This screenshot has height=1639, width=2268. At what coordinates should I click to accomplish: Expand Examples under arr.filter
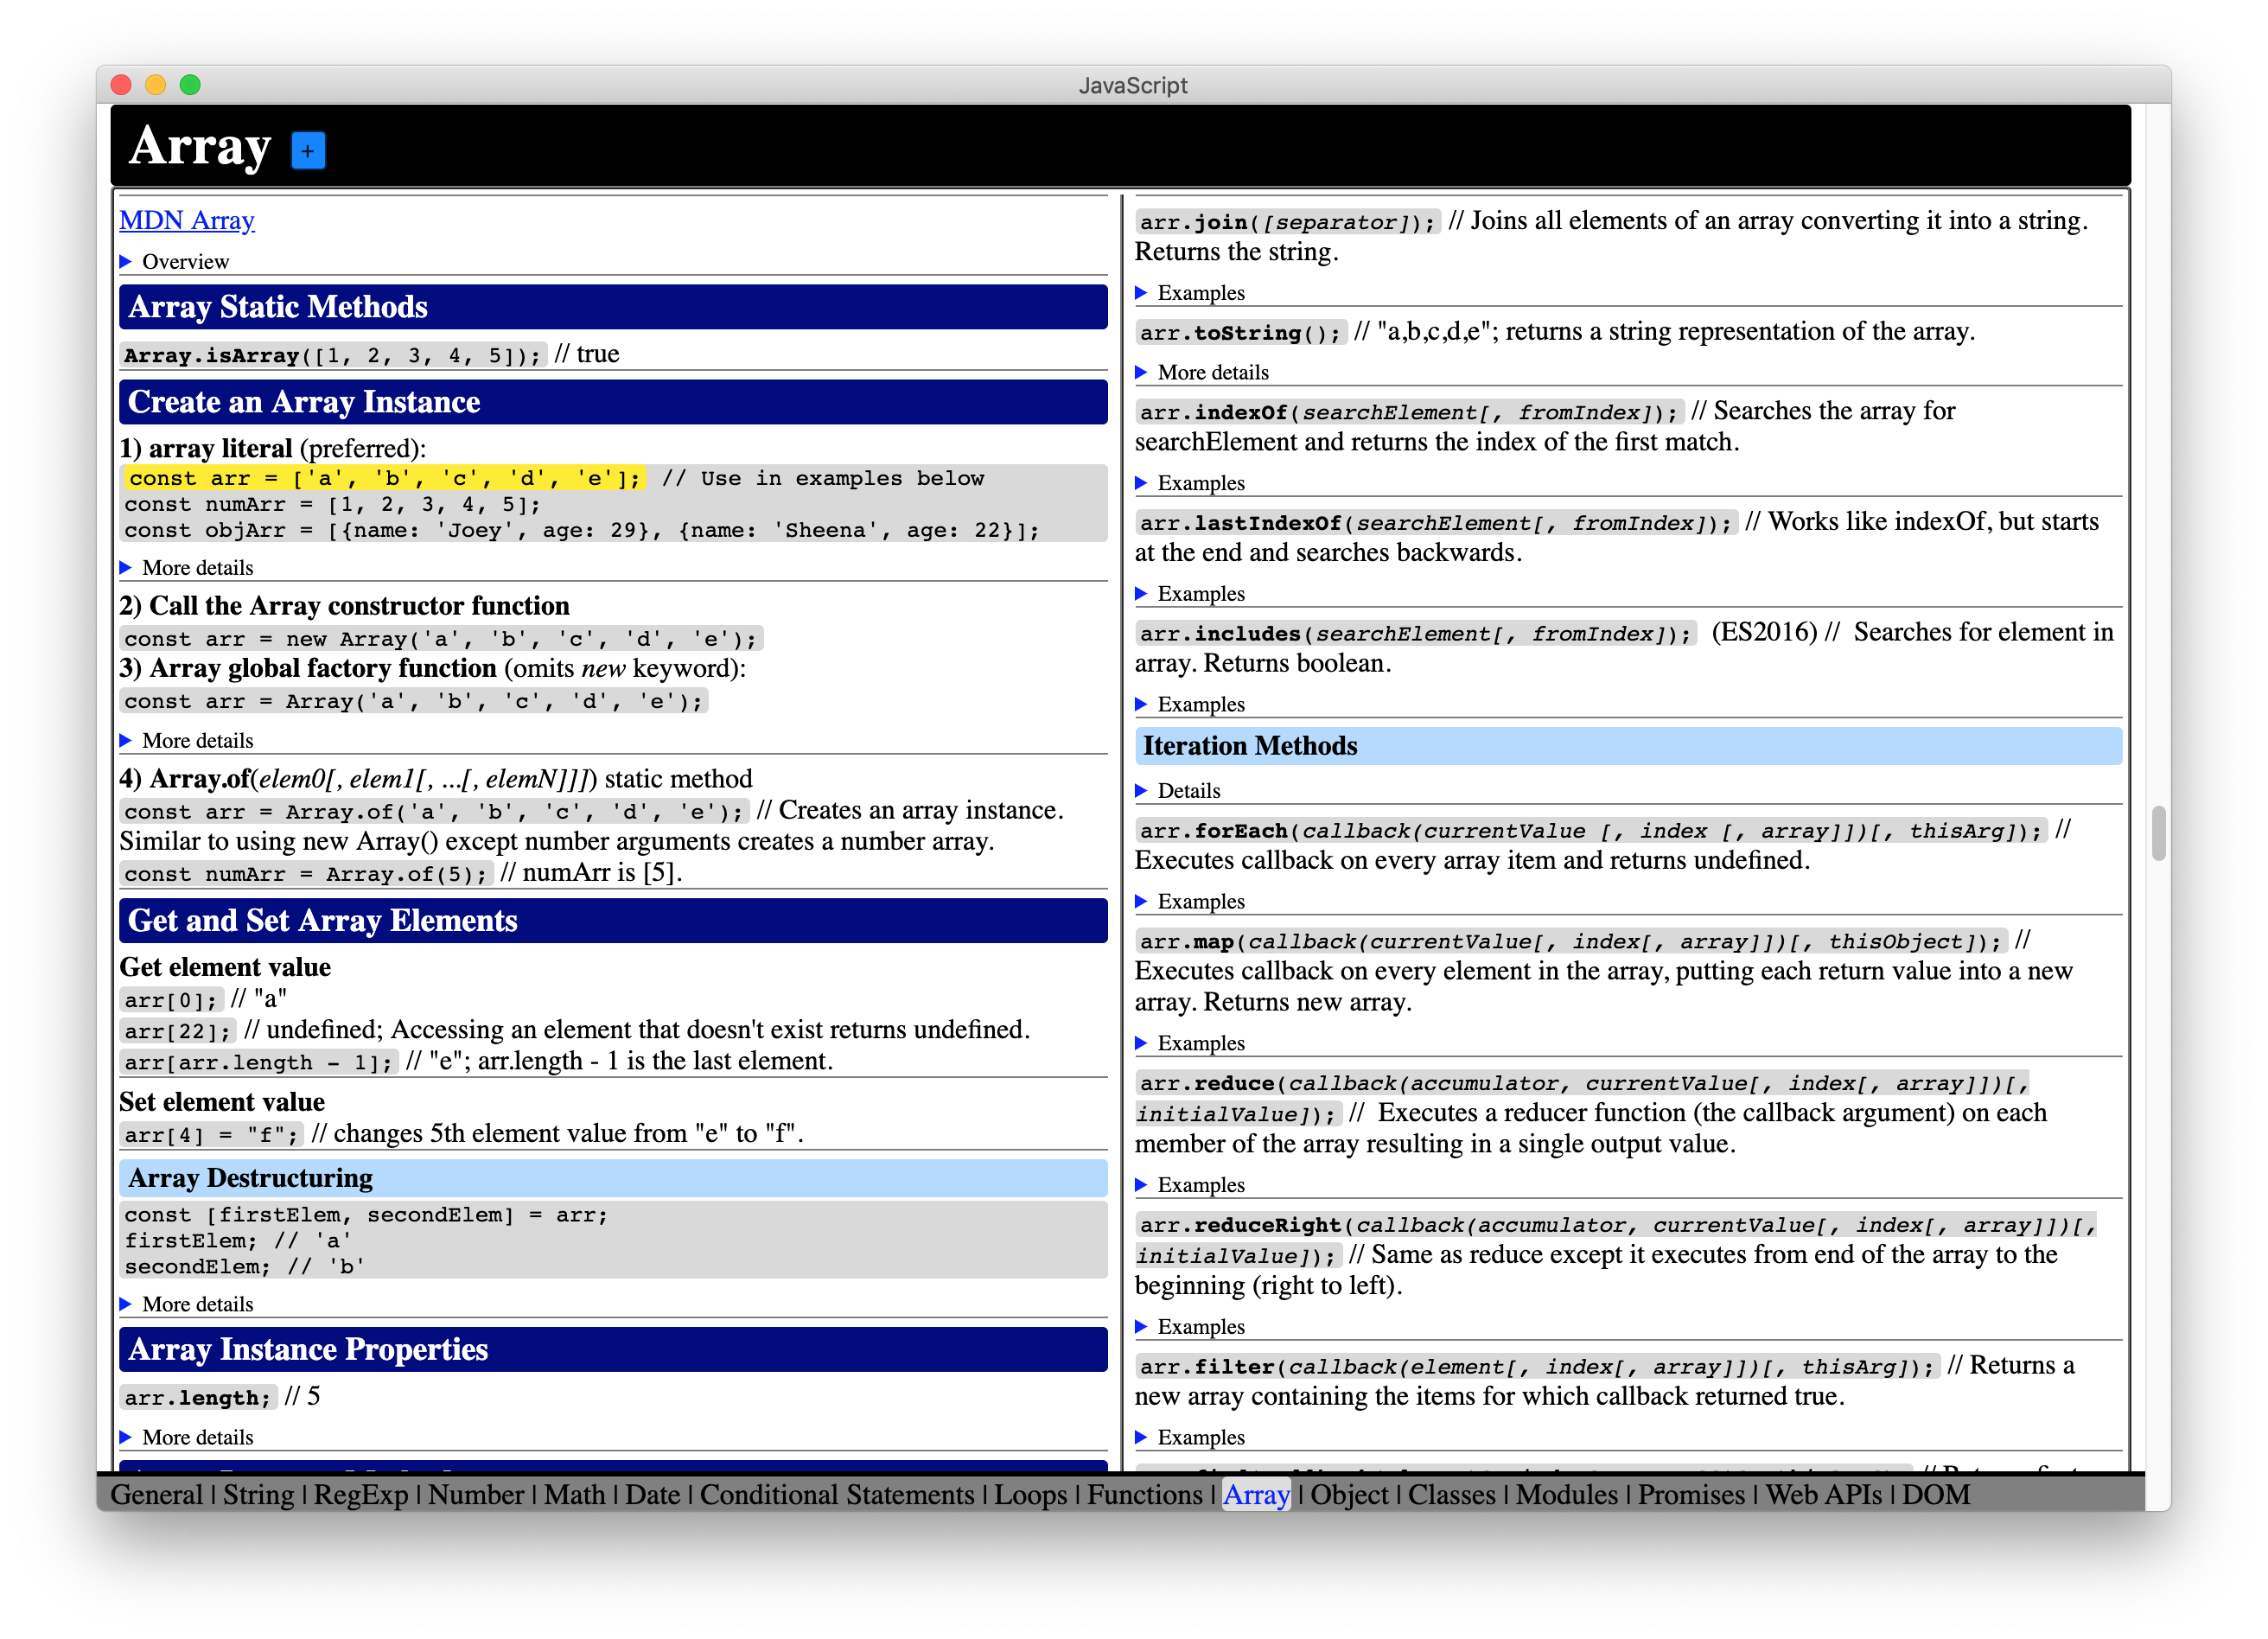(x=1141, y=1438)
